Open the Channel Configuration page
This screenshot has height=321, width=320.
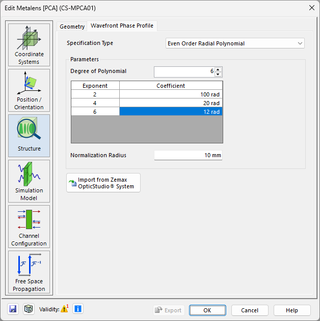tap(29, 227)
